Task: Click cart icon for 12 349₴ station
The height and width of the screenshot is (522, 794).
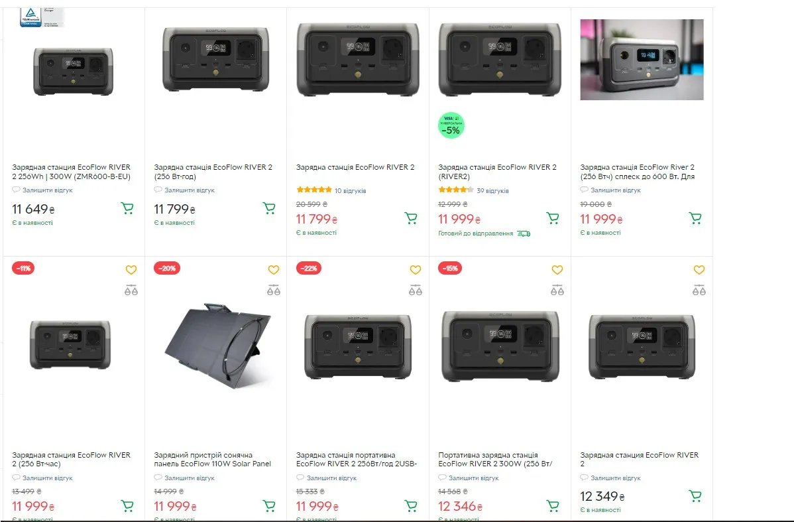Action: [x=695, y=495]
